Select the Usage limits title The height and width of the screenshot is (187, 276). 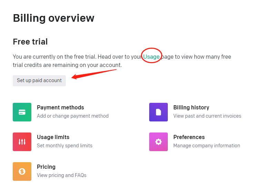click(x=53, y=137)
